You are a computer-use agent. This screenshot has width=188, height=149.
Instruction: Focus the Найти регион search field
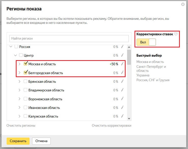(x=69, y=39)
